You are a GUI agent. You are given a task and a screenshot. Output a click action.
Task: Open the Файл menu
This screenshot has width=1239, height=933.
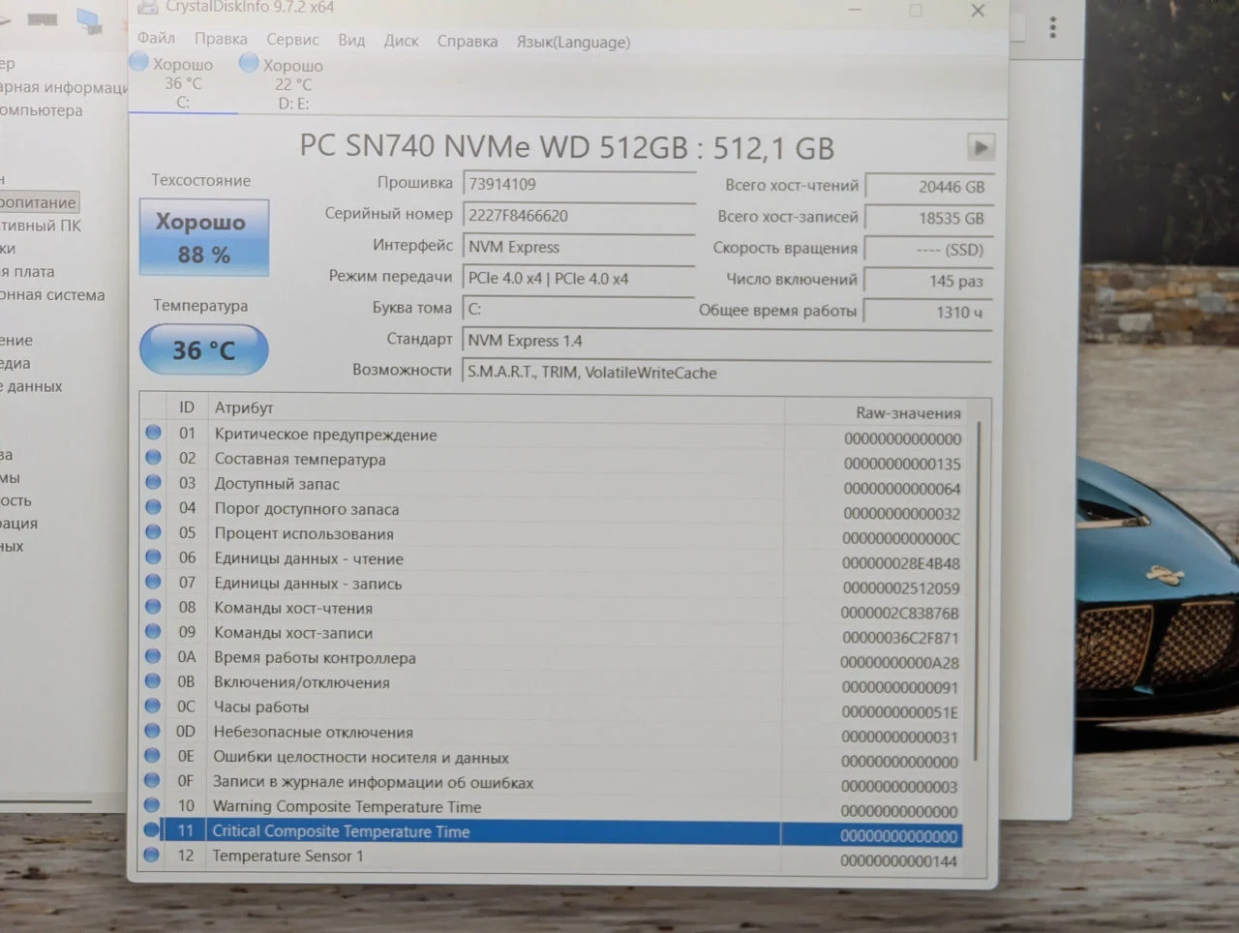(156, 39)
